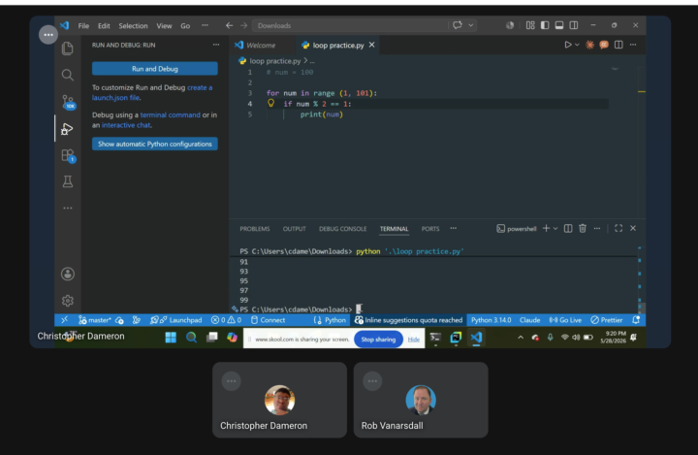This screenshot has height=455, width=698.
Task: Click Show automatic Python configurations button
Action: pos(155,144)
